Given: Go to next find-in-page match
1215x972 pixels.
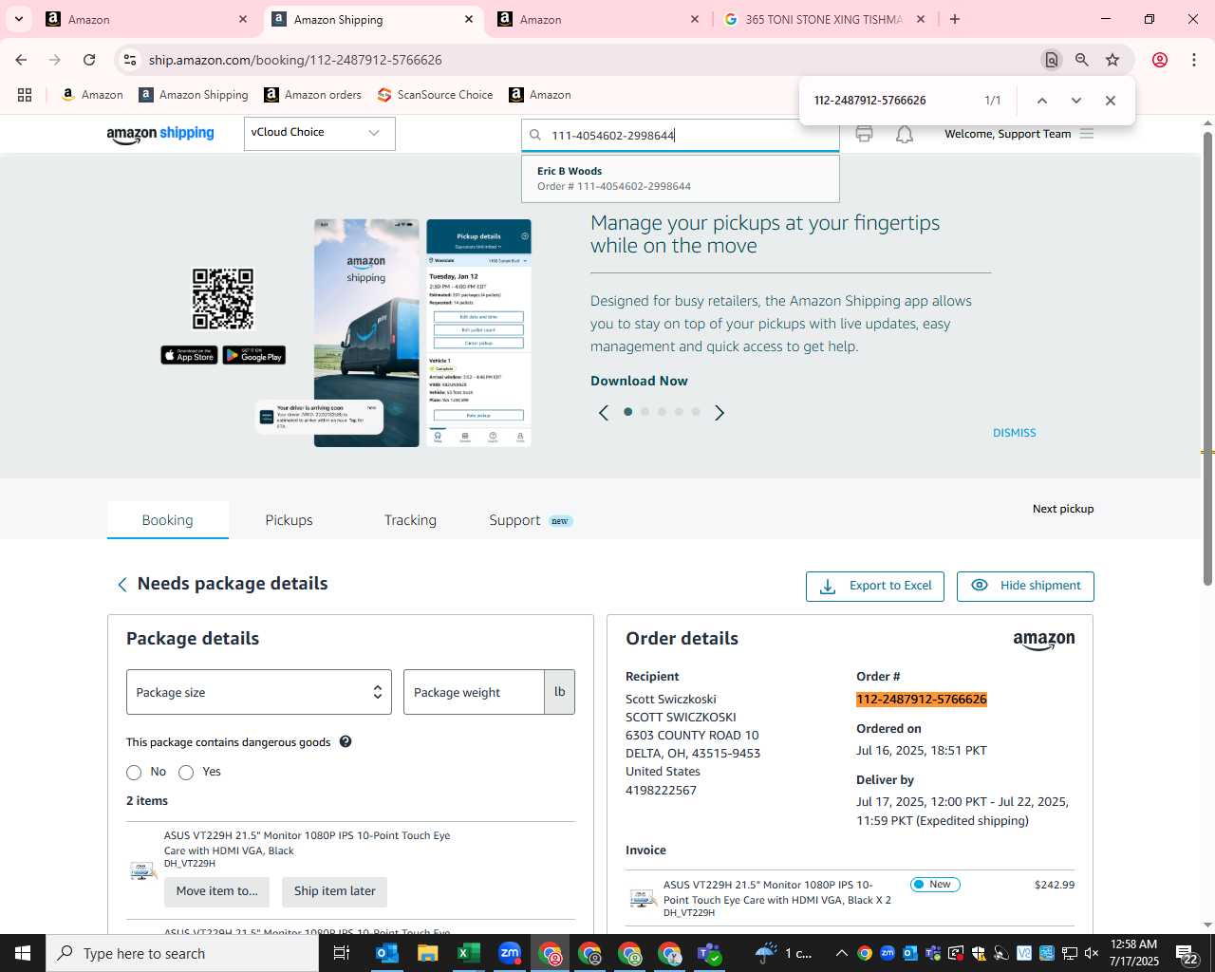Looking at the screenshot, I should click(x=1075, y=101).
